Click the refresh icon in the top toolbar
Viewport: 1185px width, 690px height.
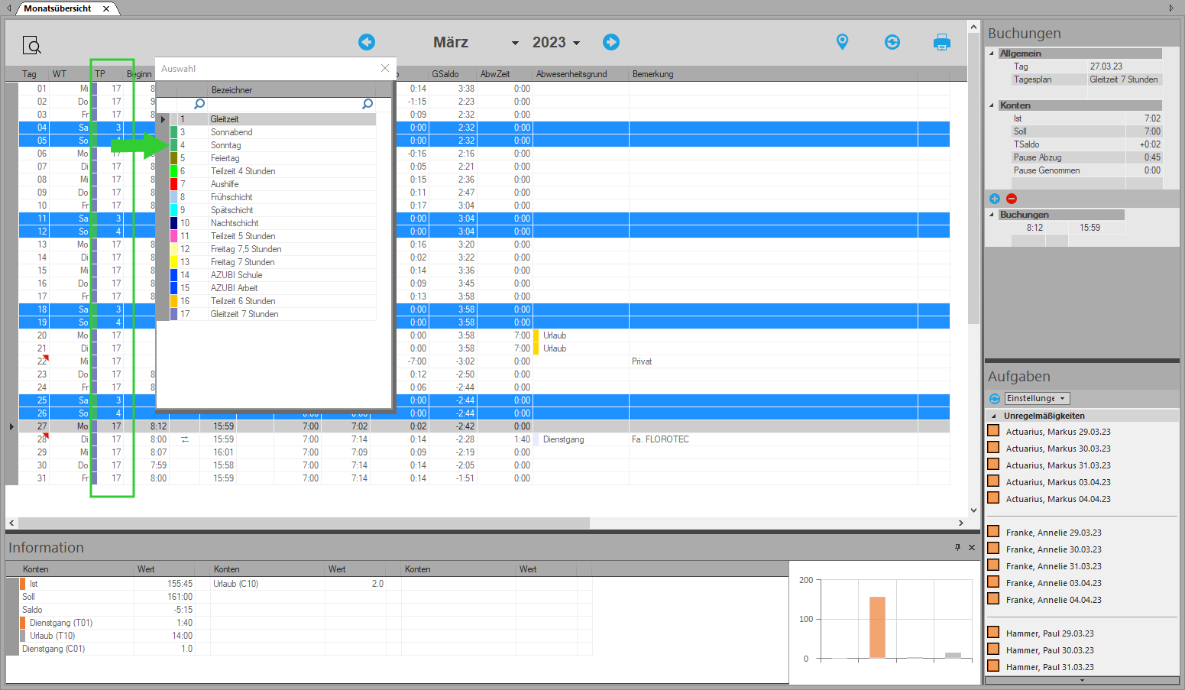coord(892,42)
